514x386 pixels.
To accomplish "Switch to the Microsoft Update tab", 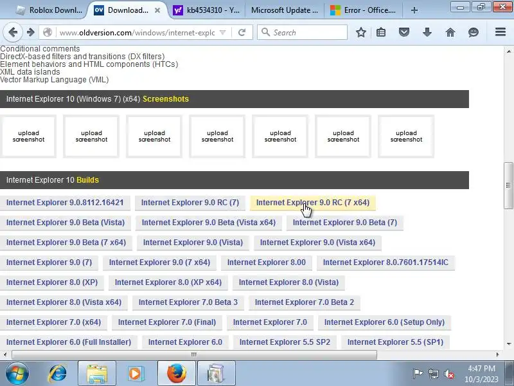I will (x=285, y=10).
